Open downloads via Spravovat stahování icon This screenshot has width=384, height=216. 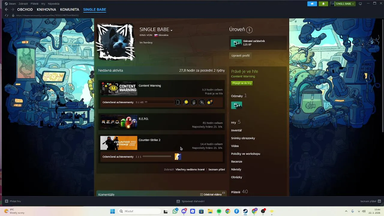coord(178,201)
